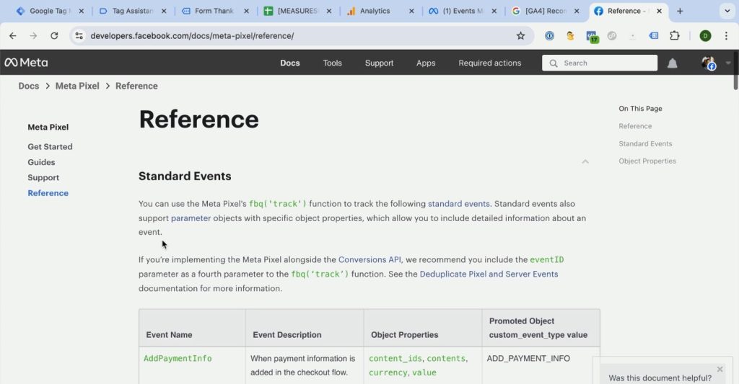Click the browser address bar URL
Viewport: 739px width, 384px height.
pos(192,36)
